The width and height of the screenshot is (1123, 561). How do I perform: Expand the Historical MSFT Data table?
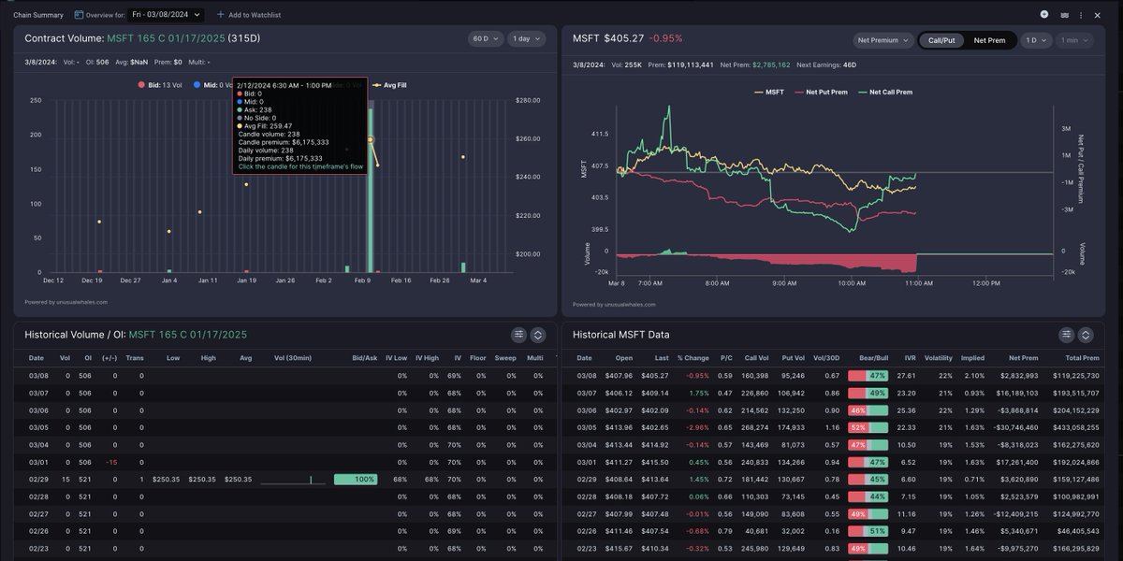(x=1086, y=335)
